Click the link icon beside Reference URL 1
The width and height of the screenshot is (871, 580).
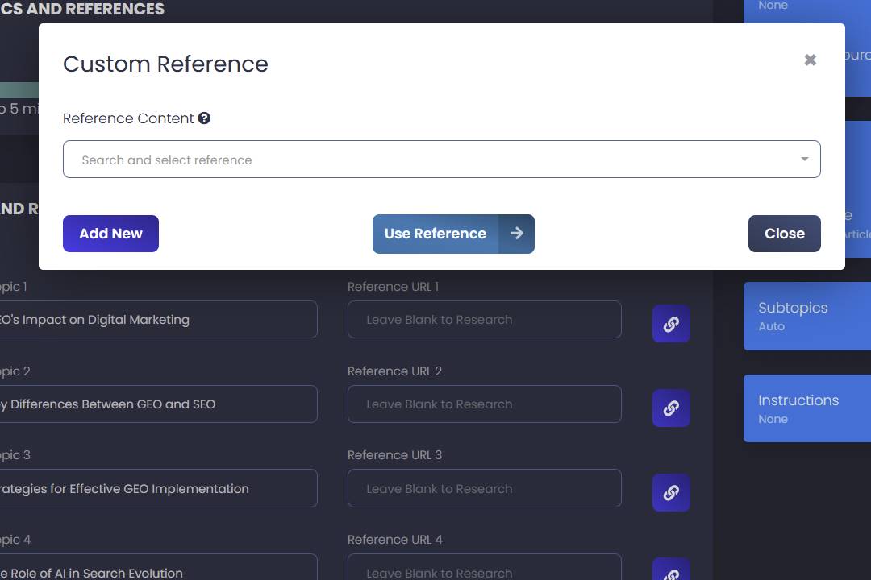coord(671,324)
